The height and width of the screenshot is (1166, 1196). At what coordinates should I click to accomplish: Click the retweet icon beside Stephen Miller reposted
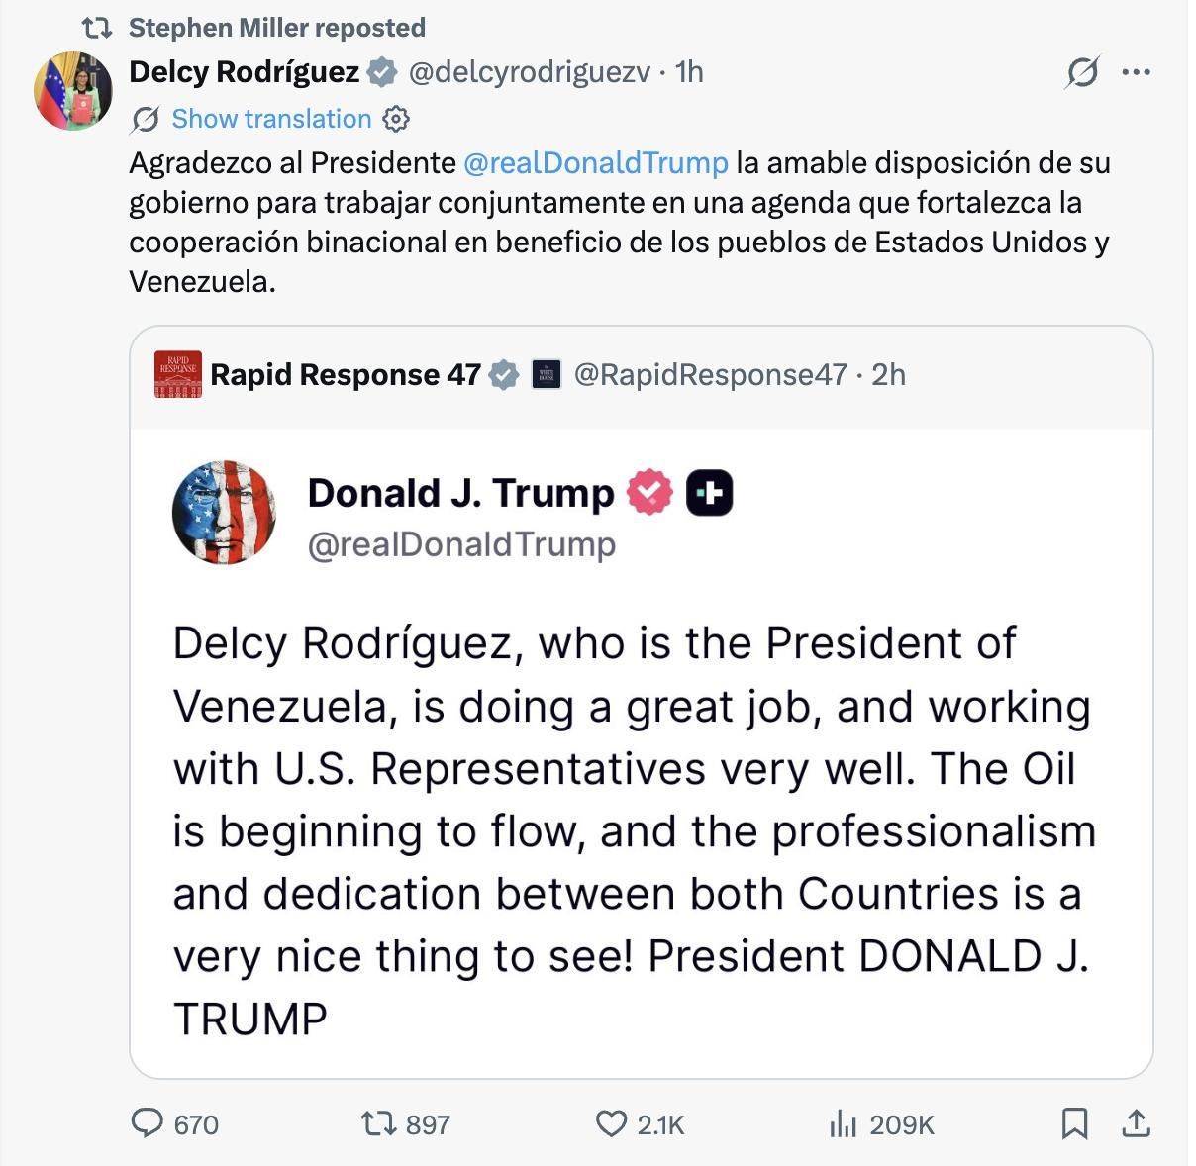coord(100,28)
